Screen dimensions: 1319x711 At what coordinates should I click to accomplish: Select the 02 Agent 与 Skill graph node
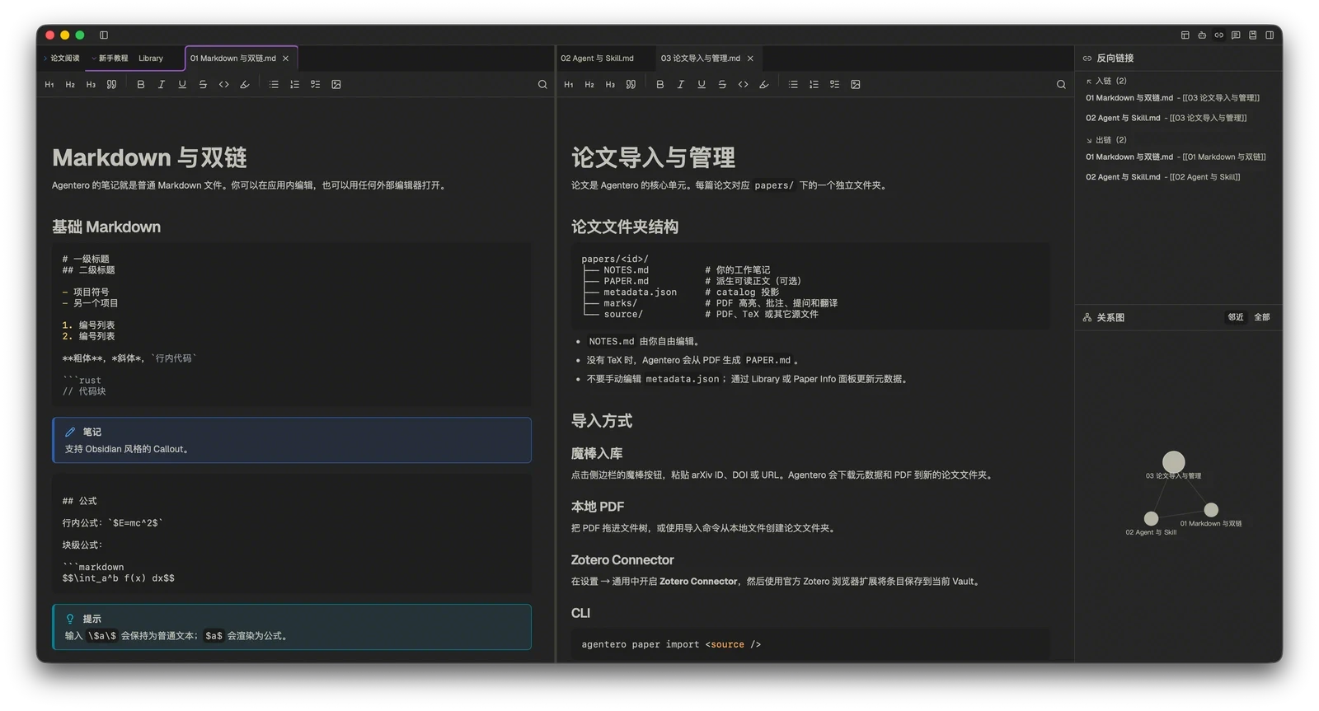(x=1152, y=518)
